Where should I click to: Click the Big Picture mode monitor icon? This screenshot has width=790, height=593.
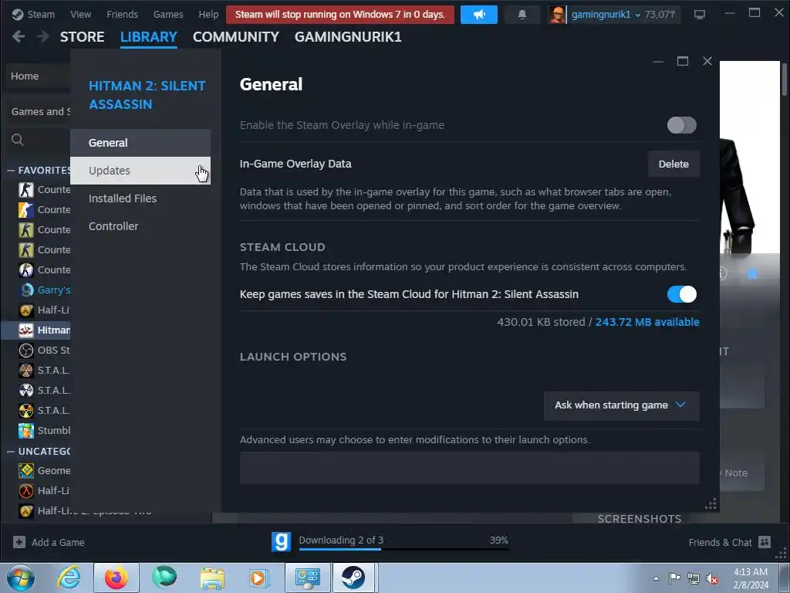click(699, 15)
